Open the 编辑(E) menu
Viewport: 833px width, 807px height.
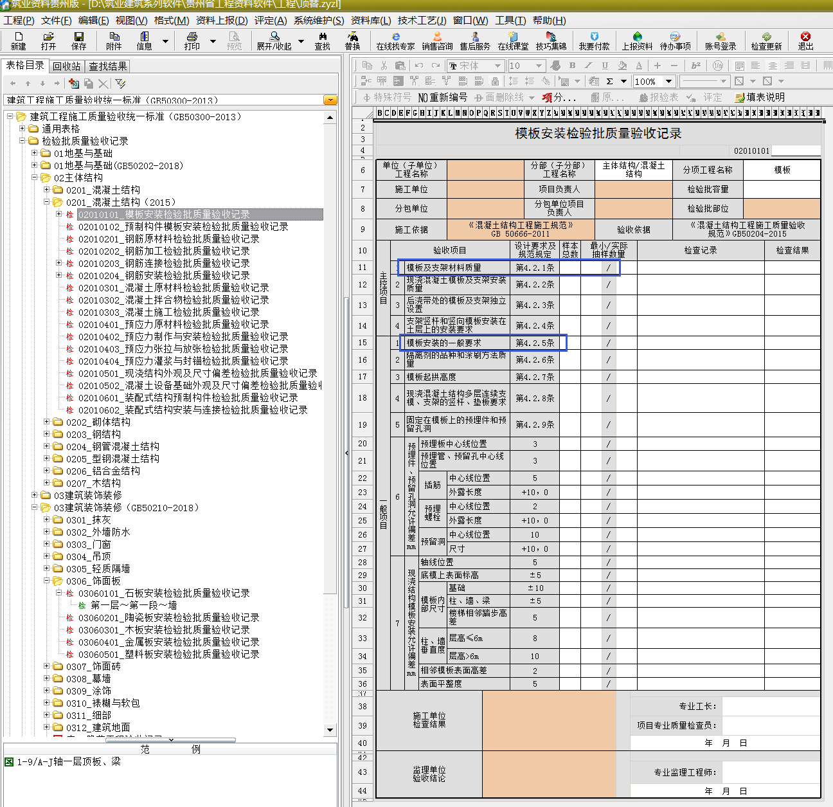(x=93, y=20)
